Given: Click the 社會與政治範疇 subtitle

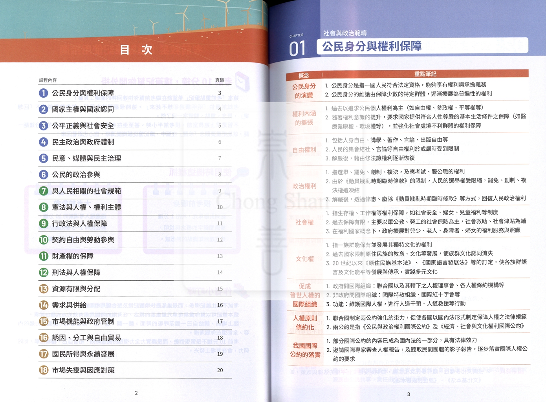Looking at the screenshot, I should 345,33.
